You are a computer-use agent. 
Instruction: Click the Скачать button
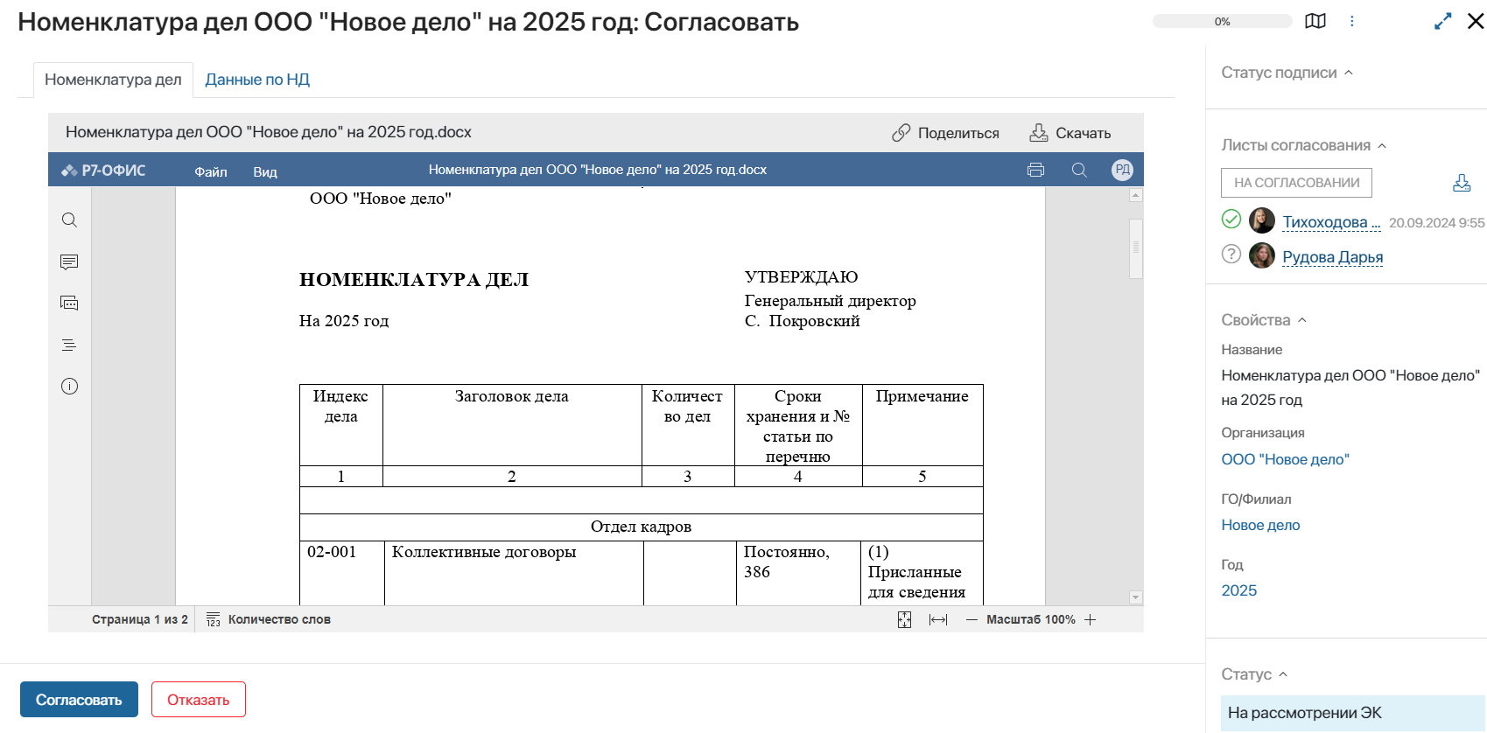coord(1070,133)
